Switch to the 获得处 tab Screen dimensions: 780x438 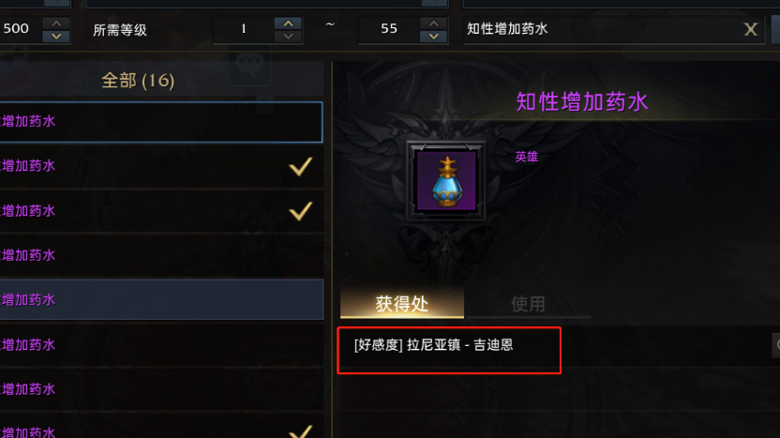point(402,303)
